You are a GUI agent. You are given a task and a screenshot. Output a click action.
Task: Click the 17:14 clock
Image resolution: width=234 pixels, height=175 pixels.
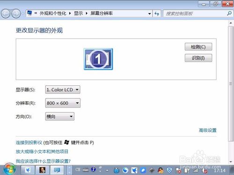click(219, 170)
